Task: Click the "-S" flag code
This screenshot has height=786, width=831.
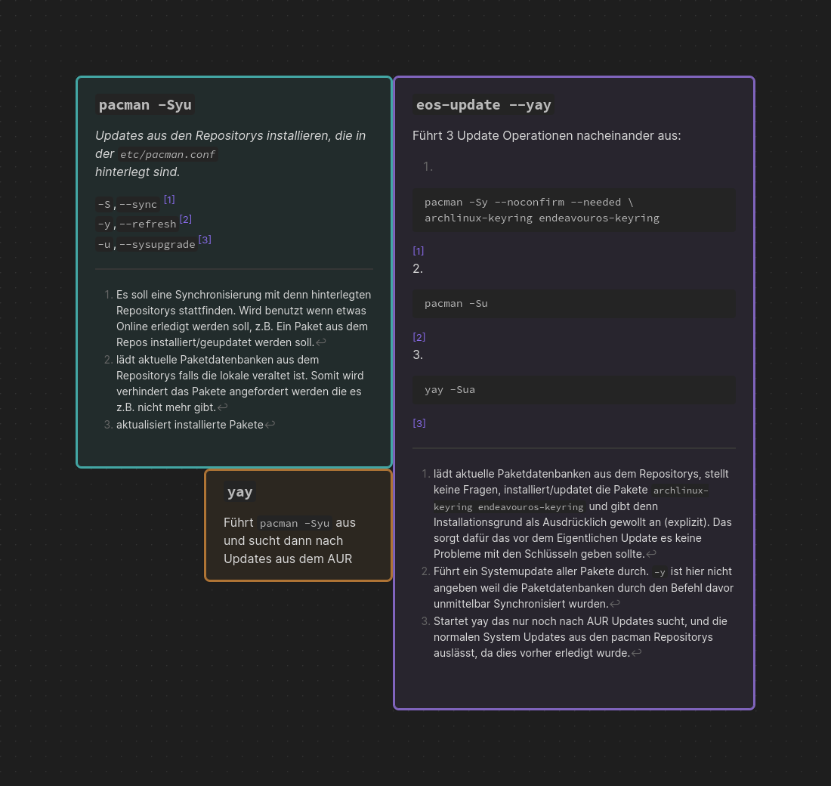Action: (104, 205)
